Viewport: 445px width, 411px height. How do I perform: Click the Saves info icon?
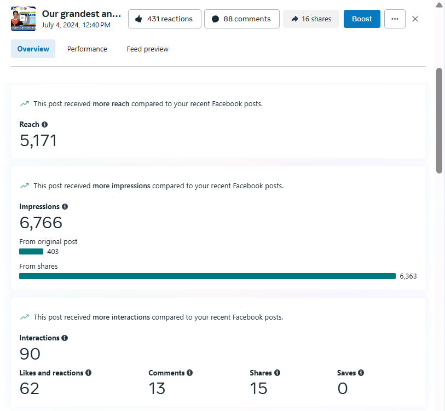pos(361,373)
